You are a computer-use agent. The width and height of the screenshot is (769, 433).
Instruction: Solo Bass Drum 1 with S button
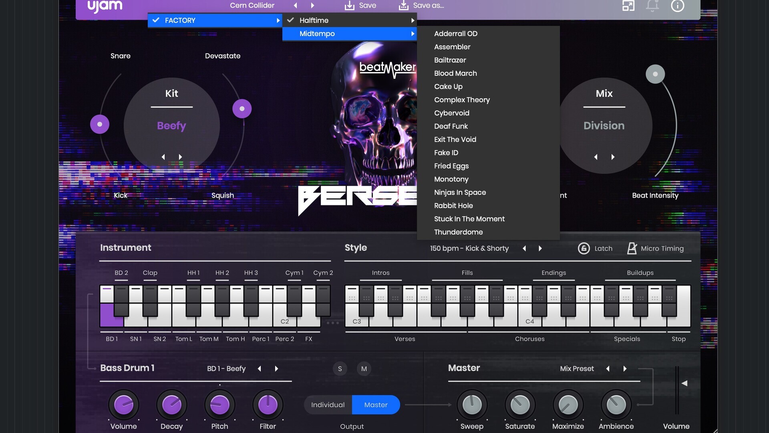pyautogui.click(x=340, y=369)
